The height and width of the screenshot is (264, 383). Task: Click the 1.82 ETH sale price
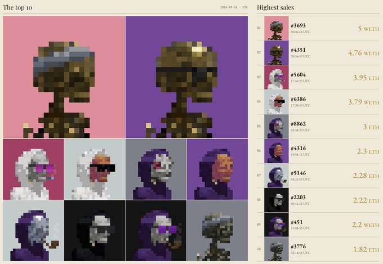pyautogui.click(x=366, y=249)
